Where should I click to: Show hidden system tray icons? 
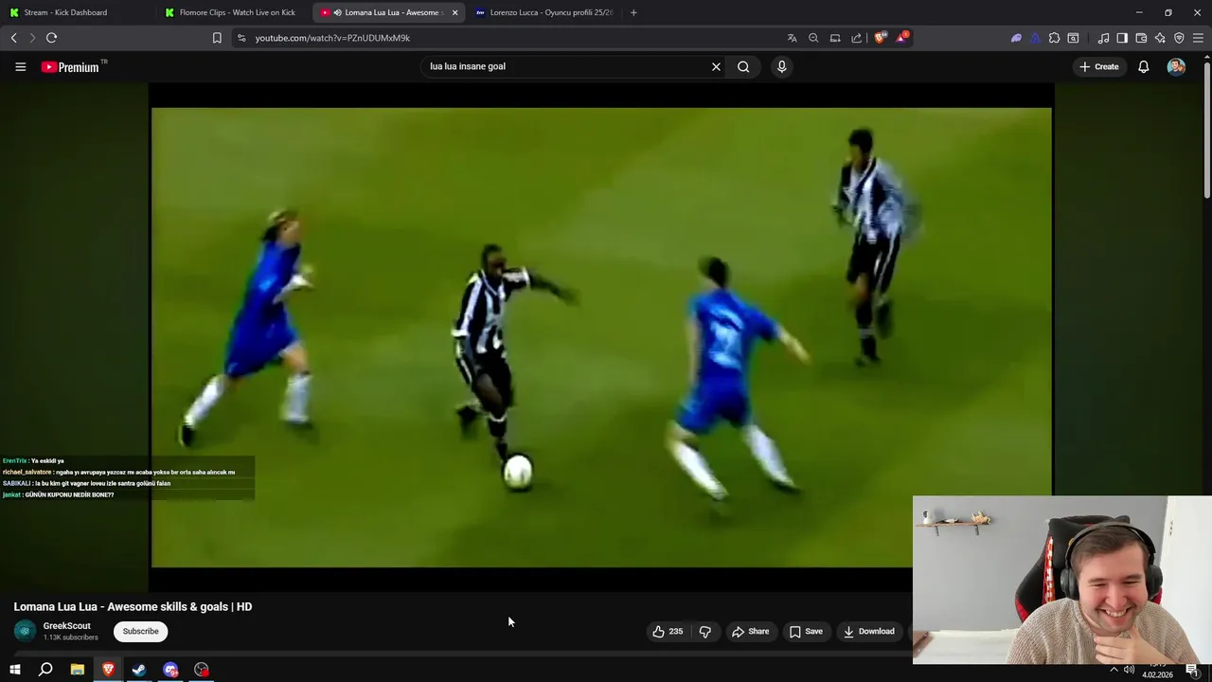1114,670
